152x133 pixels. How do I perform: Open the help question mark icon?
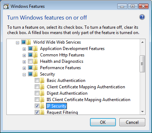point(142,17)
